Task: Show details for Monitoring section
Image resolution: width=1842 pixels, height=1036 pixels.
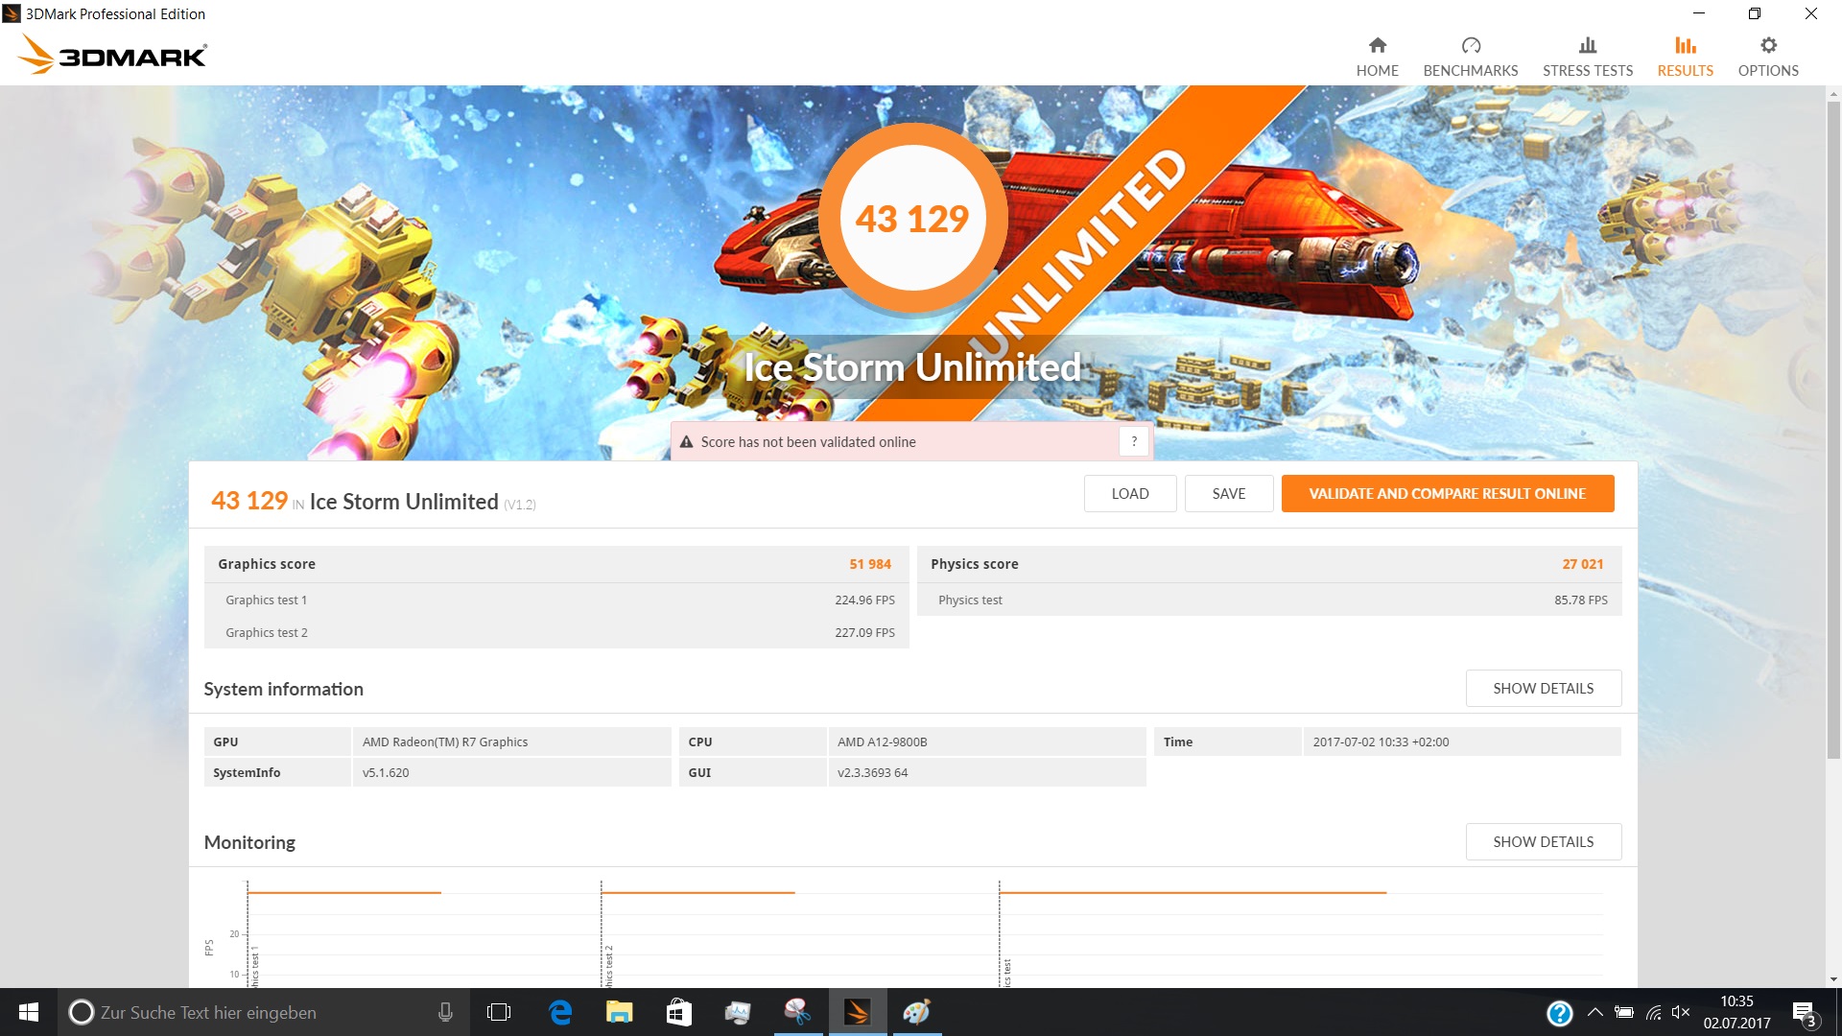Action: pos(1543,841)
